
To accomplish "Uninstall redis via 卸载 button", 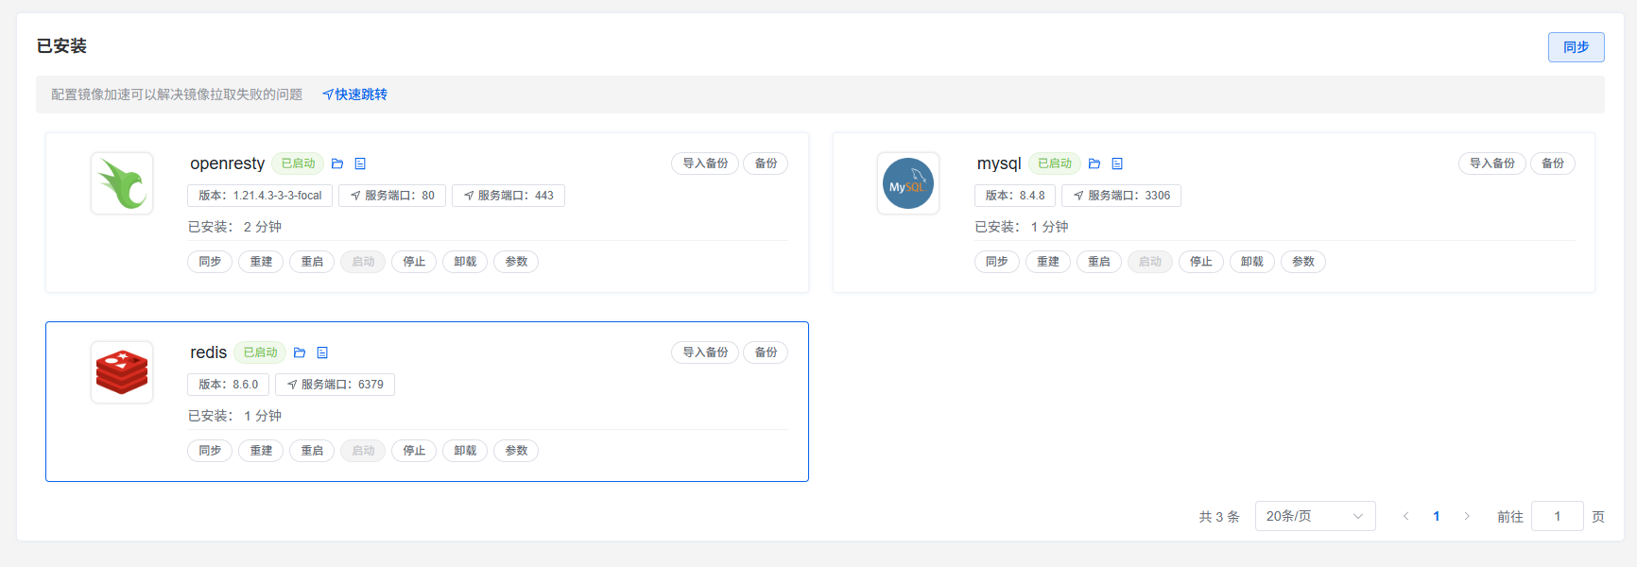I will [x=465, y=451].
